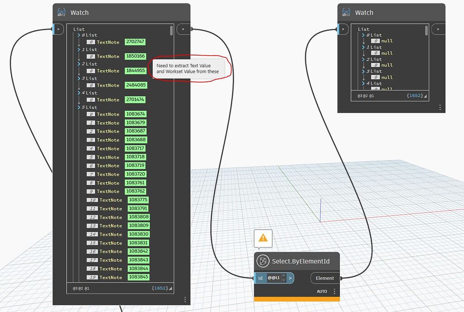This screenshot has height=312, width=464.
Task: Toggle the AUTO lacing setting on Select.ByElementId
Action: tap(322, 291)
